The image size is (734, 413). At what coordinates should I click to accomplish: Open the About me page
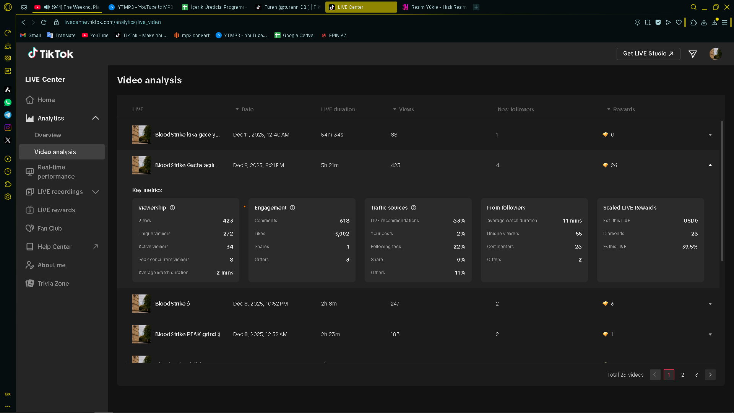[x=62, y=265]
